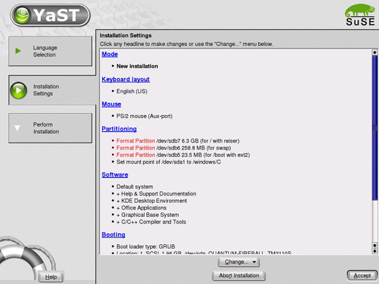Click the blue vertical scrollbar thumb
Viewport: 379px width, 284px height.
tap(375, 128)
